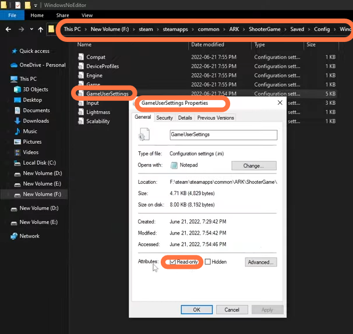Select Local Disk (C:) drive icon

point(17,163)
